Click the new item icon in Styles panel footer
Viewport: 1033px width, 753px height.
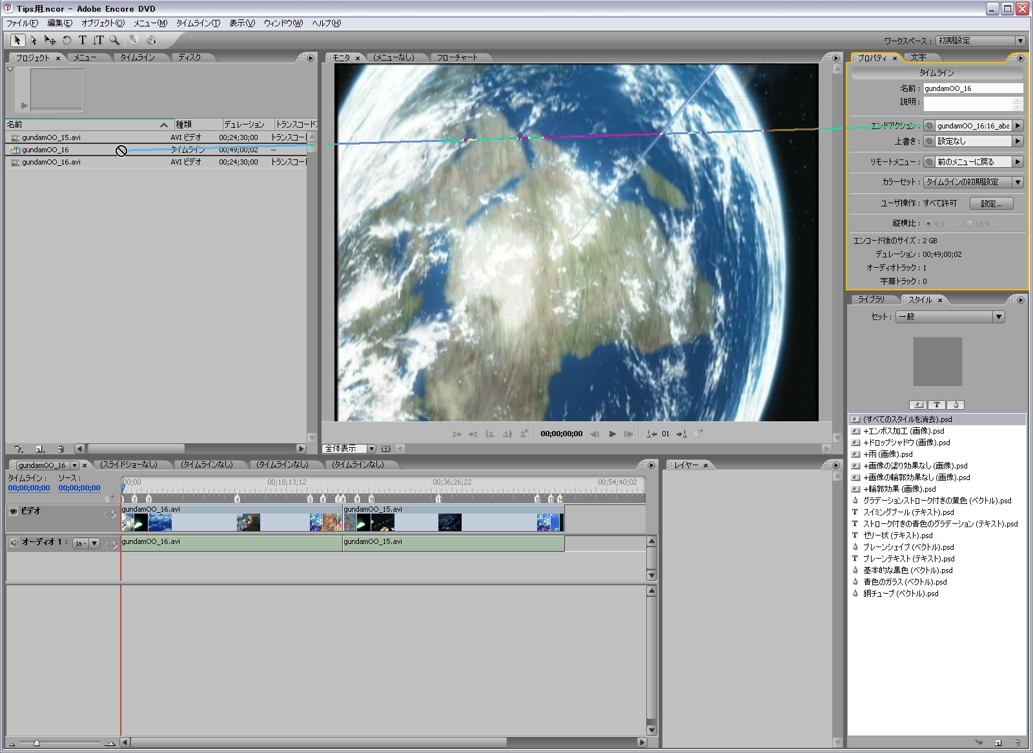click(998, 743)
